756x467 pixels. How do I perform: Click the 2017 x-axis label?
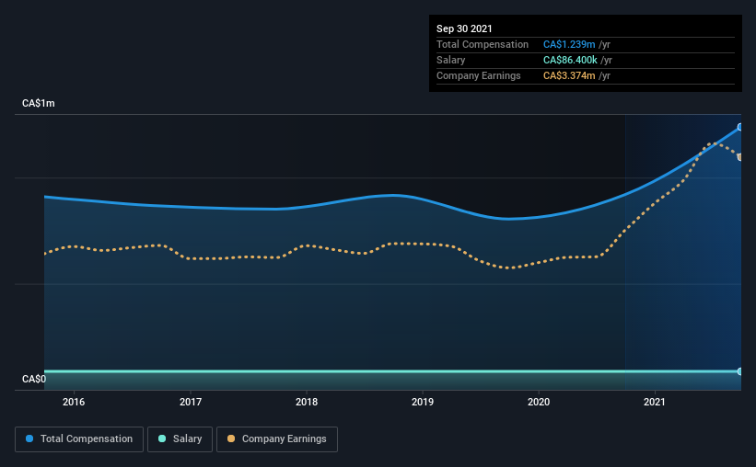pos(191,402)
